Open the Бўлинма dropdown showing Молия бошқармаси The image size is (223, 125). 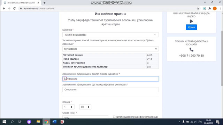pos(110,35)
